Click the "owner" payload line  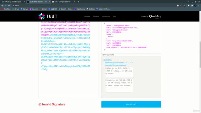[x=118, y=25]
